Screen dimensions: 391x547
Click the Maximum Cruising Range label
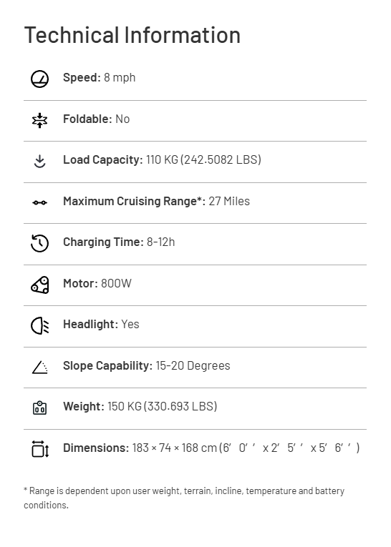(x=134, y=202)
